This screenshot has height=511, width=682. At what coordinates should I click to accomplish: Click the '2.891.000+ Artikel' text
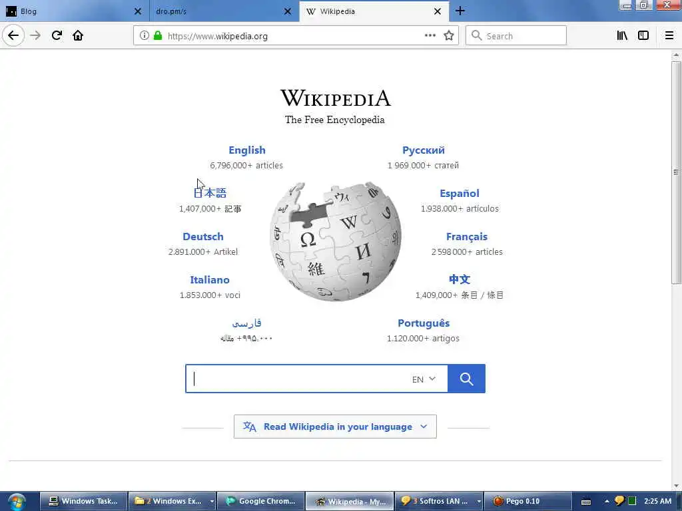tap(203, 252)
